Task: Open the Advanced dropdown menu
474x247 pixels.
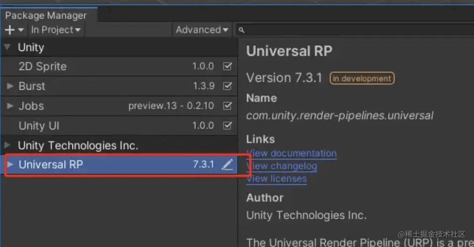Action: click(202, 30)
